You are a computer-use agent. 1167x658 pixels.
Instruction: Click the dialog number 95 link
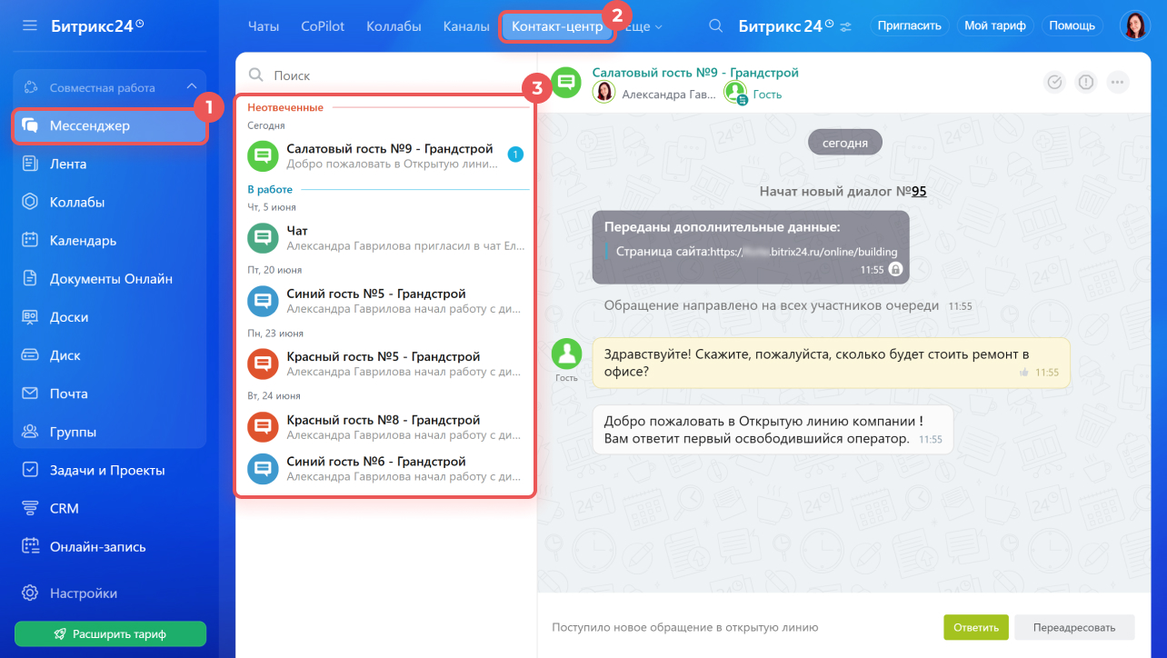919,192
